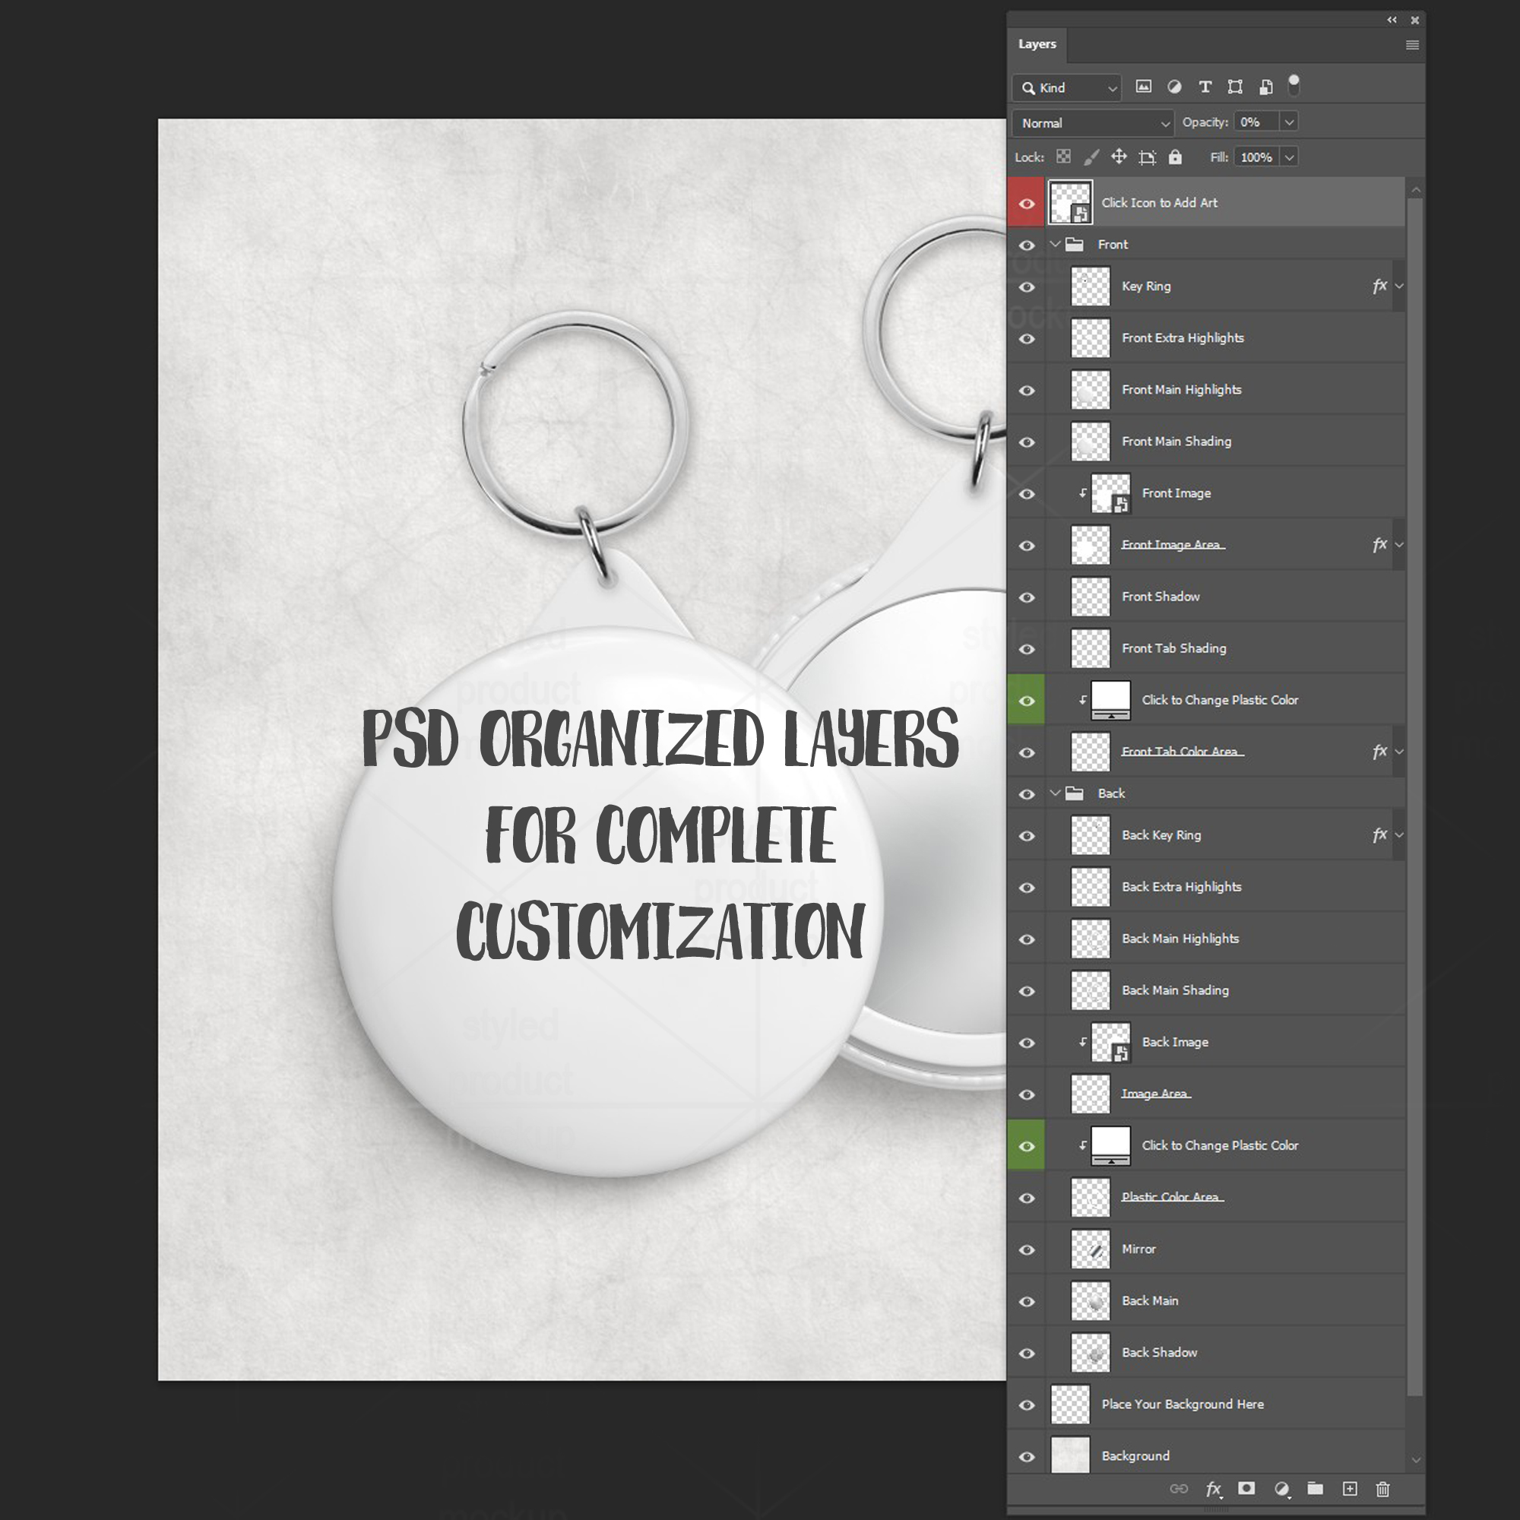Hide the Key Ring layer

(x=1027, y=287)
